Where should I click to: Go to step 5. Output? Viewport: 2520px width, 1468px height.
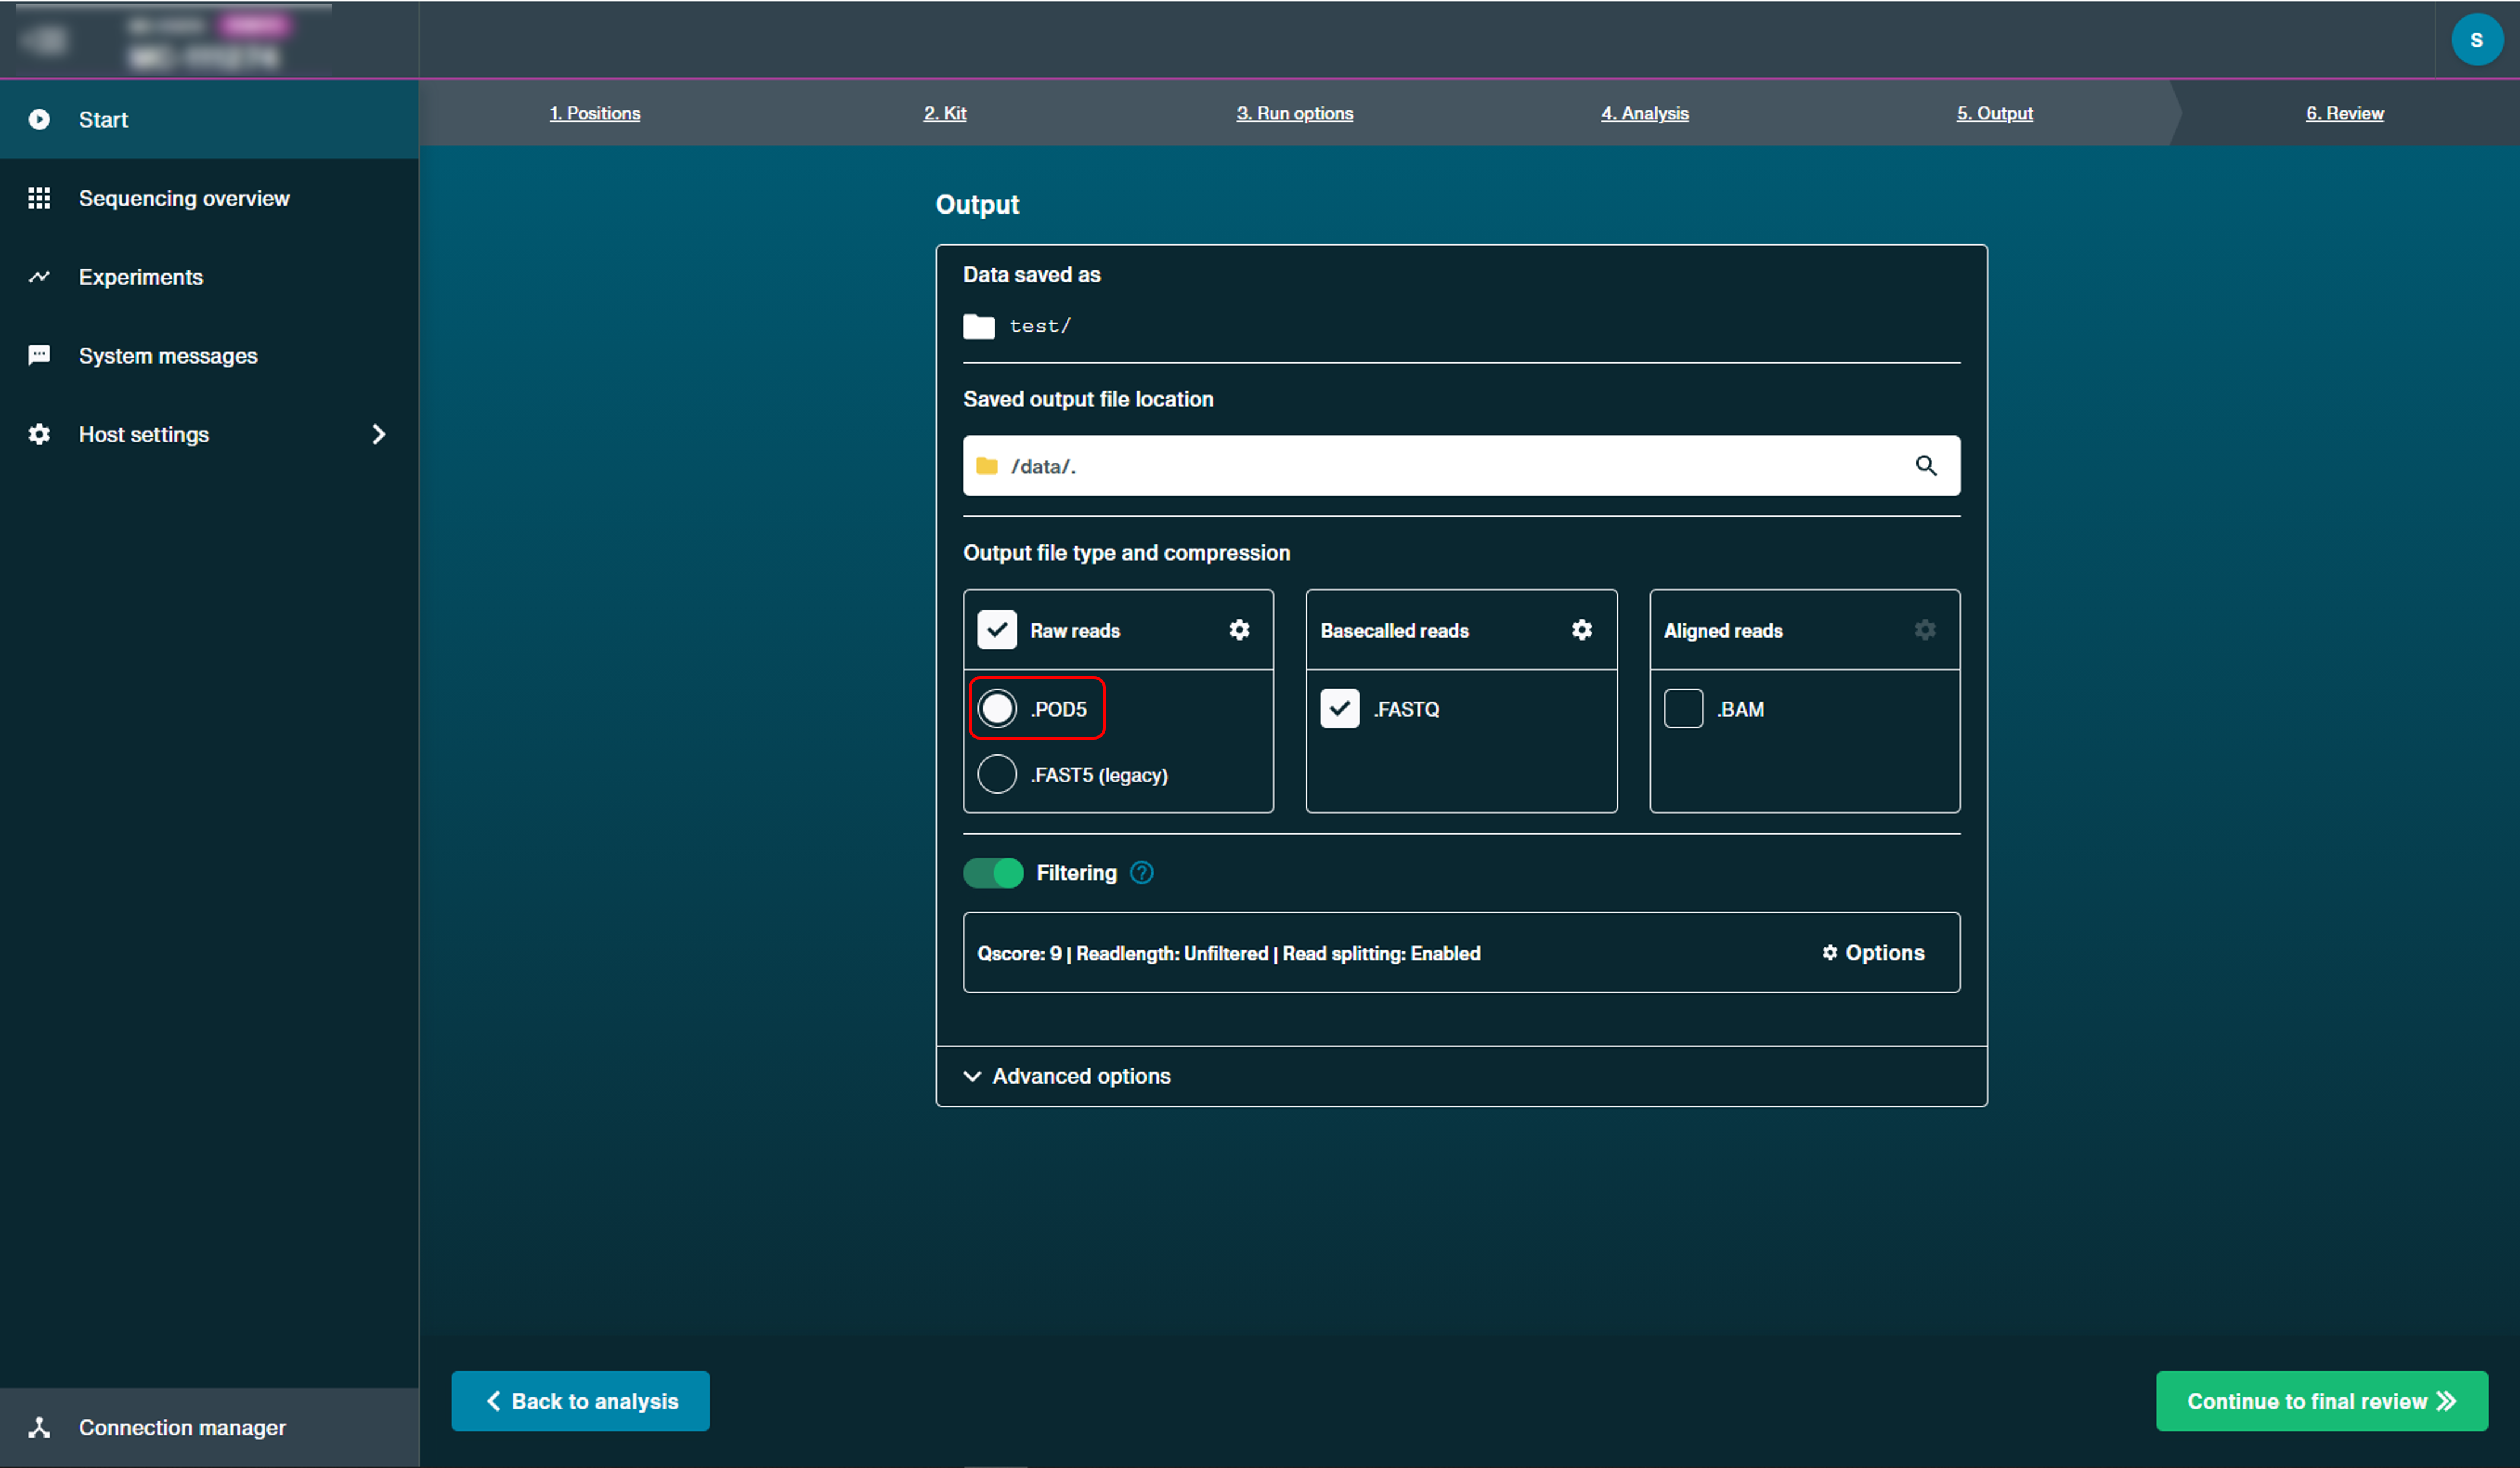coord(1994,113)
